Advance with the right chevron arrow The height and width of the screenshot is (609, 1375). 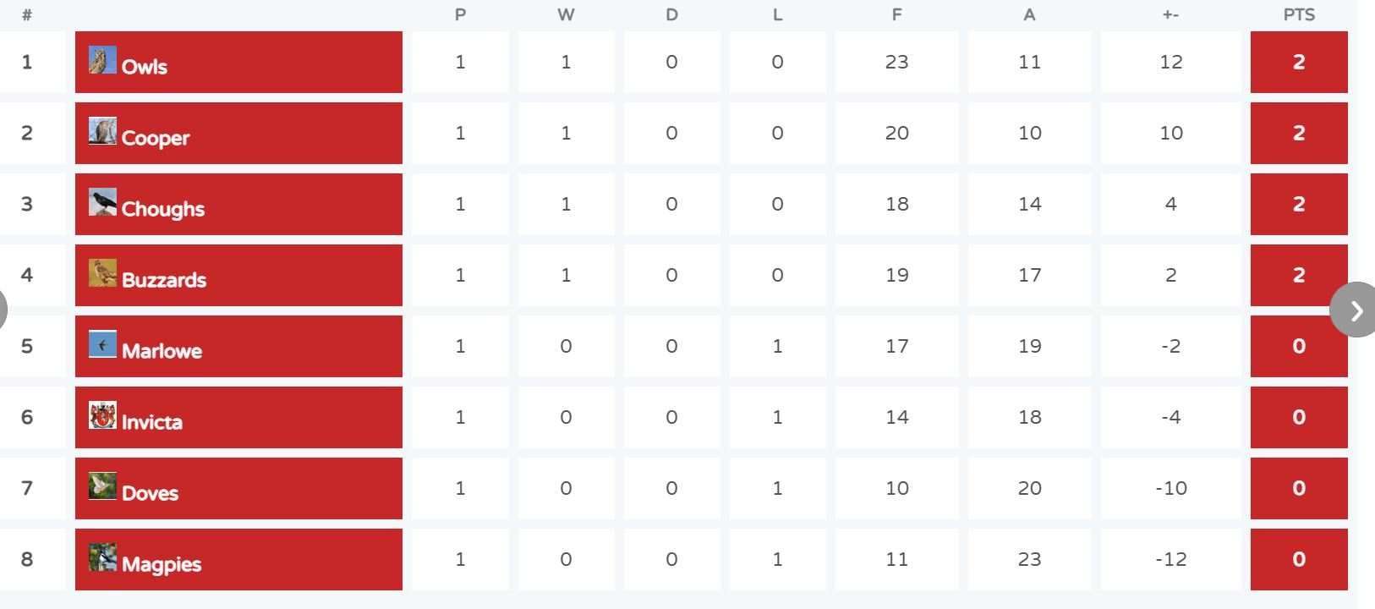[x=1355, y=310]
